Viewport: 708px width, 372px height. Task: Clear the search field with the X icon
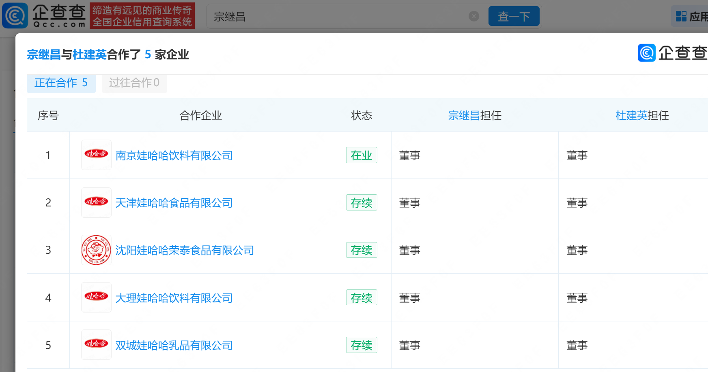[x=474, y=16]
